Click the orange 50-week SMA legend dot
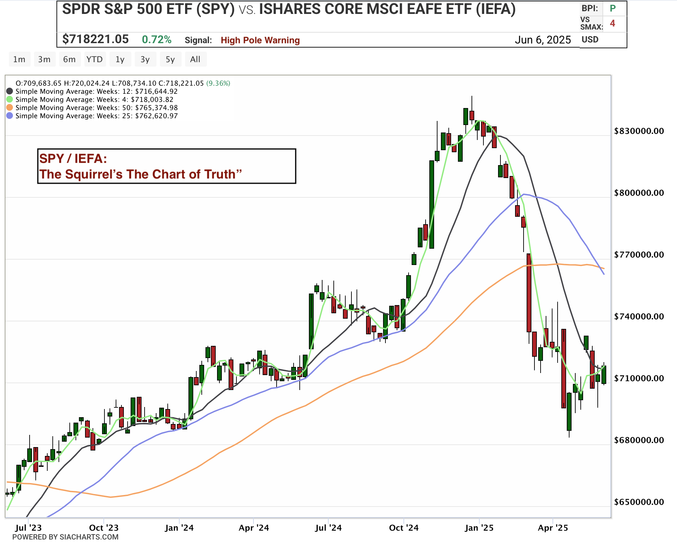The height and width of the screenshot is (548, 677). pos(10,108)
